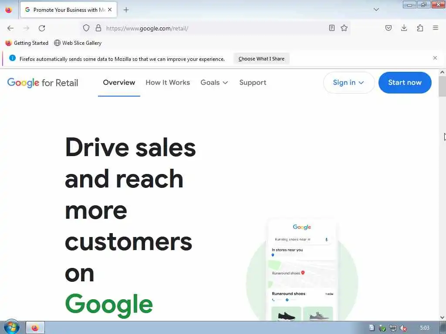Viewport: 446px width, 334px height.
Task: Select the Promote Your Business tab
Action: (68, 10)
